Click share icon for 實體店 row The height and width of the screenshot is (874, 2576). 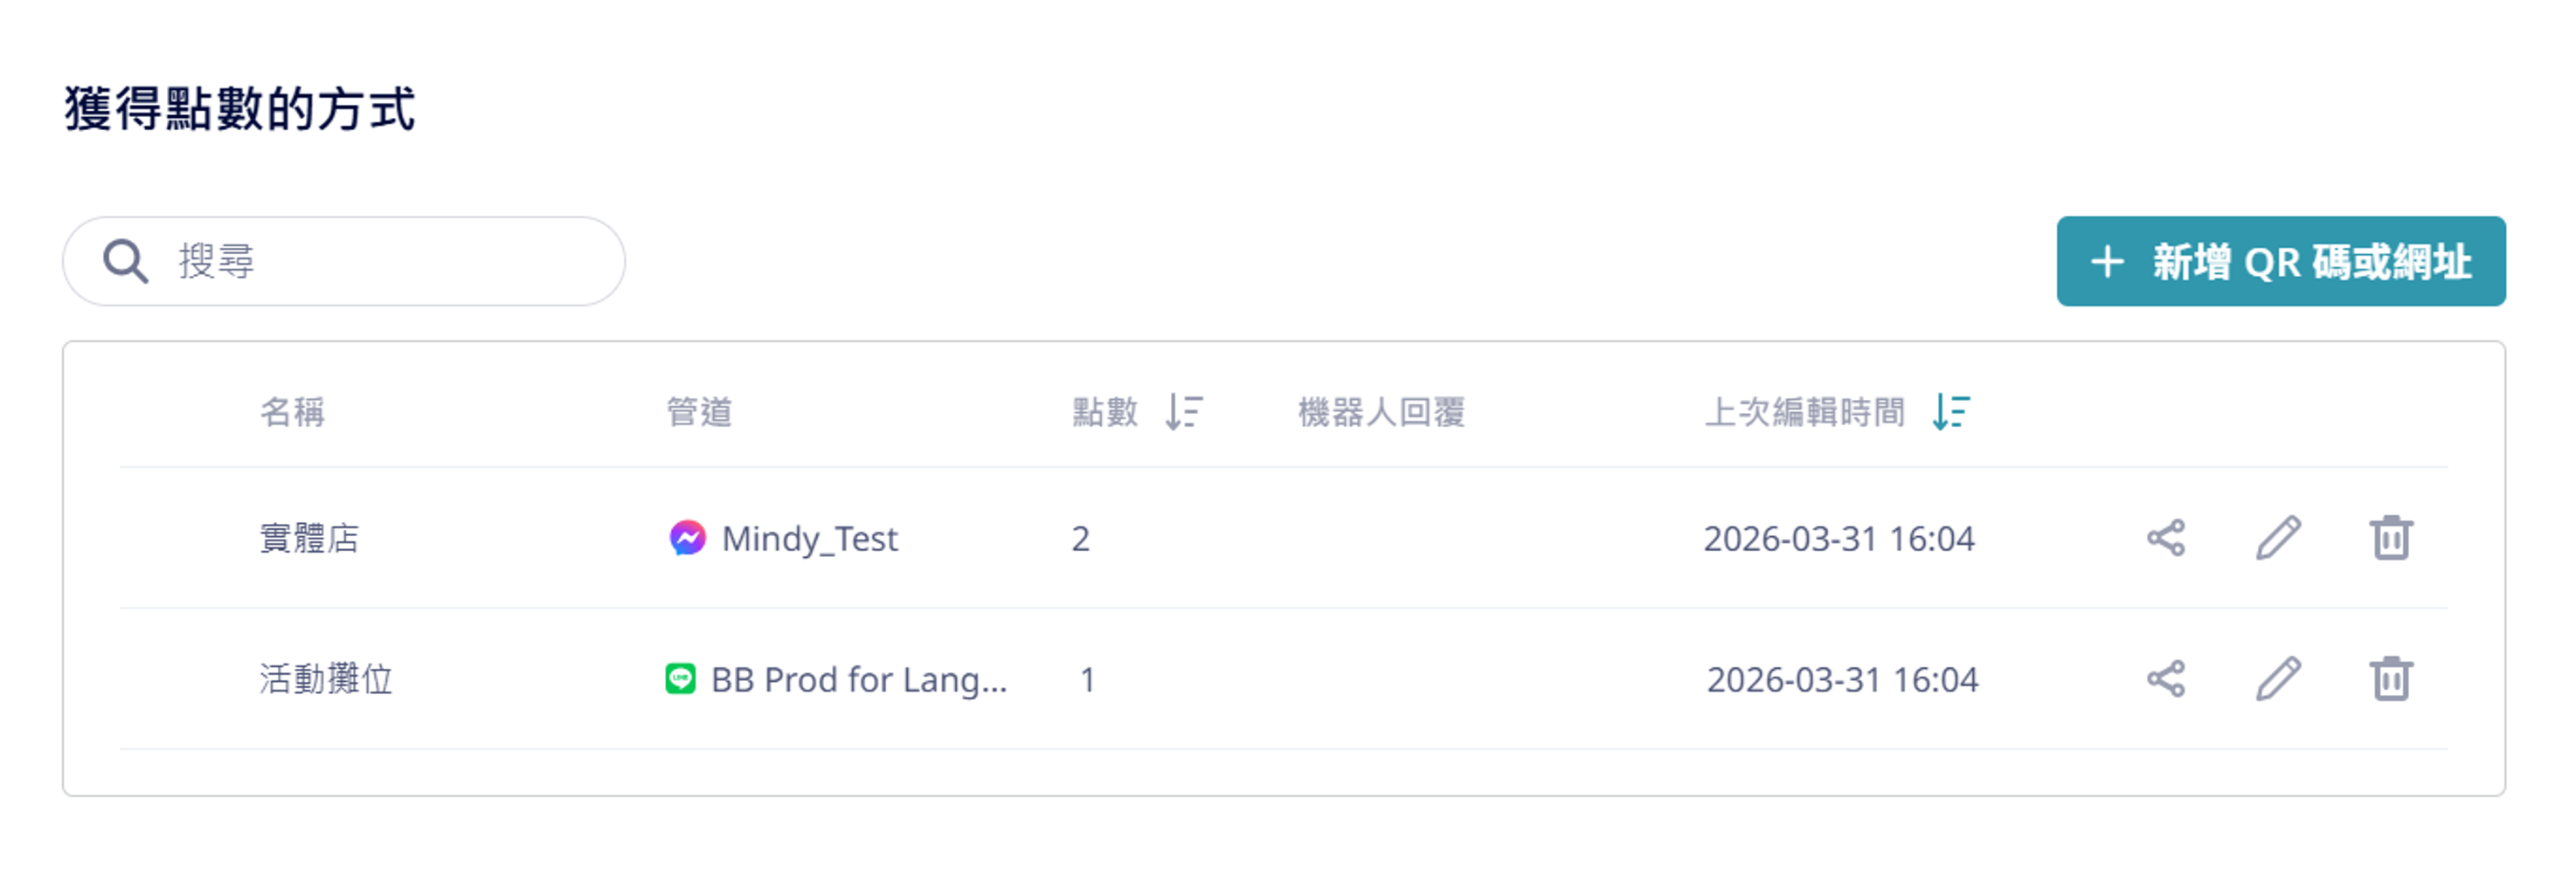coord(2165,539)
